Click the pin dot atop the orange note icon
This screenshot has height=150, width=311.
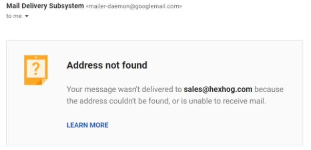click(36, 57)
